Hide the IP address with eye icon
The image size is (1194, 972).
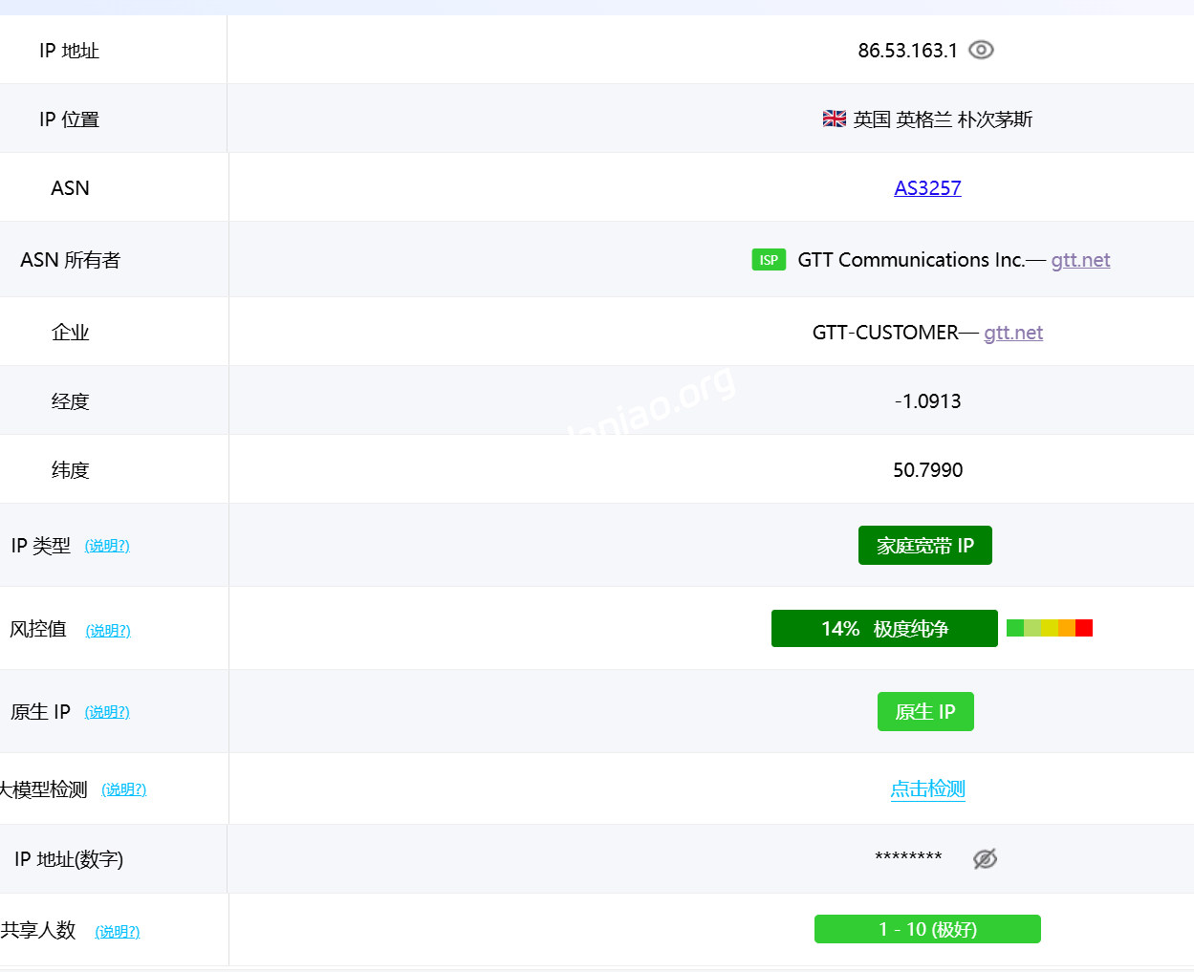pos(981,50)
